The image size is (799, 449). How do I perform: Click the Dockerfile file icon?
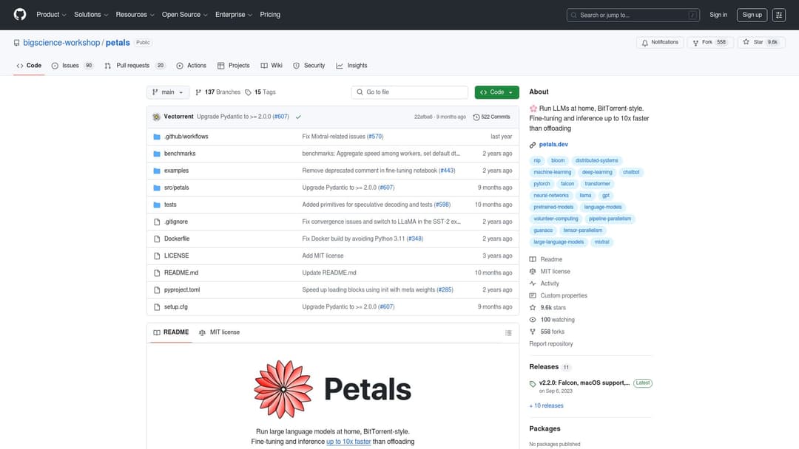pyautogui.click(x=157, y=239)
